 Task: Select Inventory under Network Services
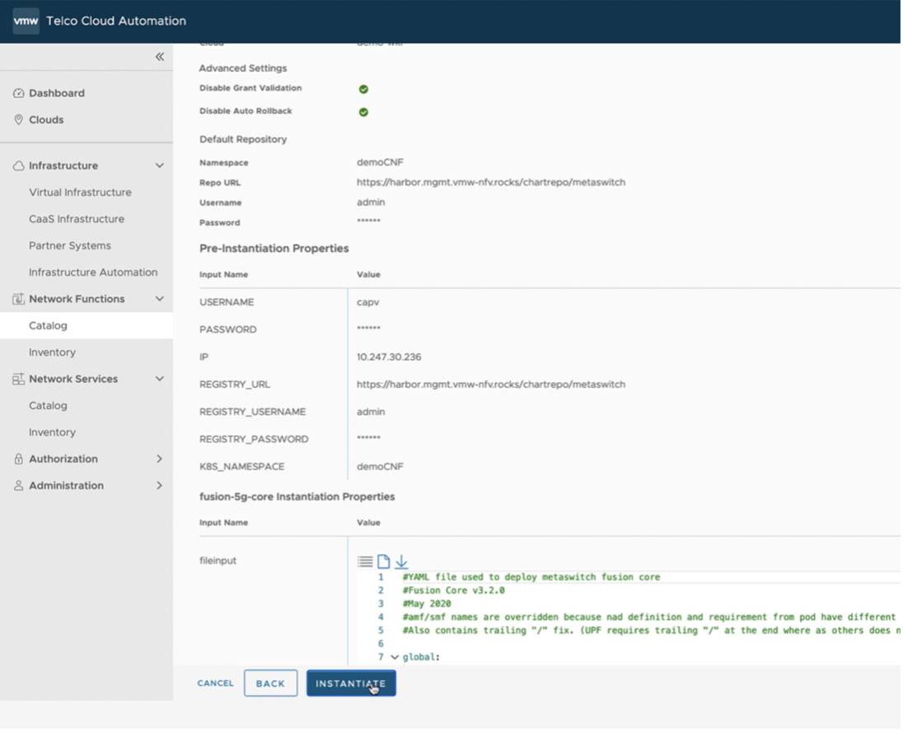[52, 432]
